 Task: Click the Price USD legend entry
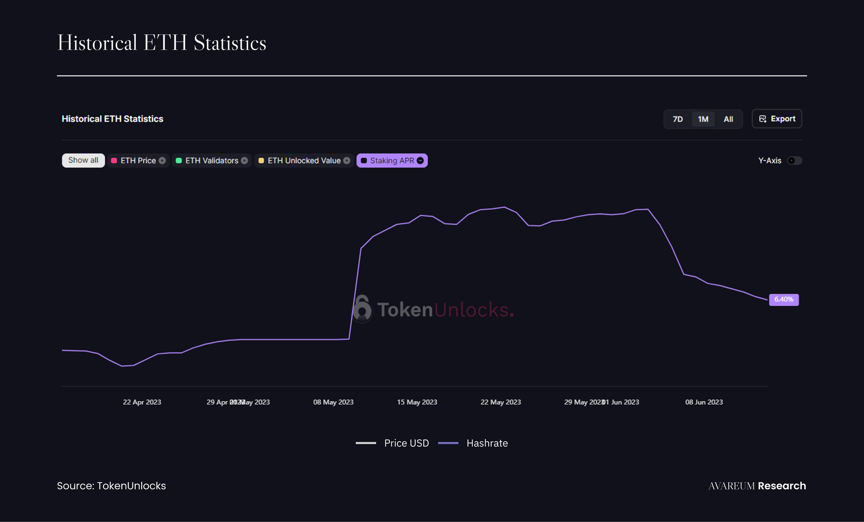click(406, 443)
